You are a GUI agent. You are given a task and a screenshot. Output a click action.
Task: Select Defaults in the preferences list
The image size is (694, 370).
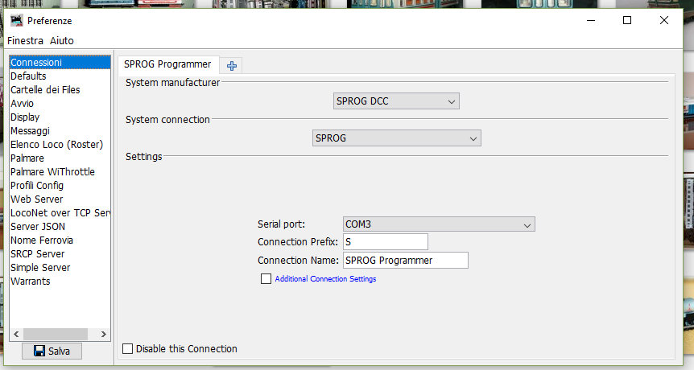(x=28, y=76)
